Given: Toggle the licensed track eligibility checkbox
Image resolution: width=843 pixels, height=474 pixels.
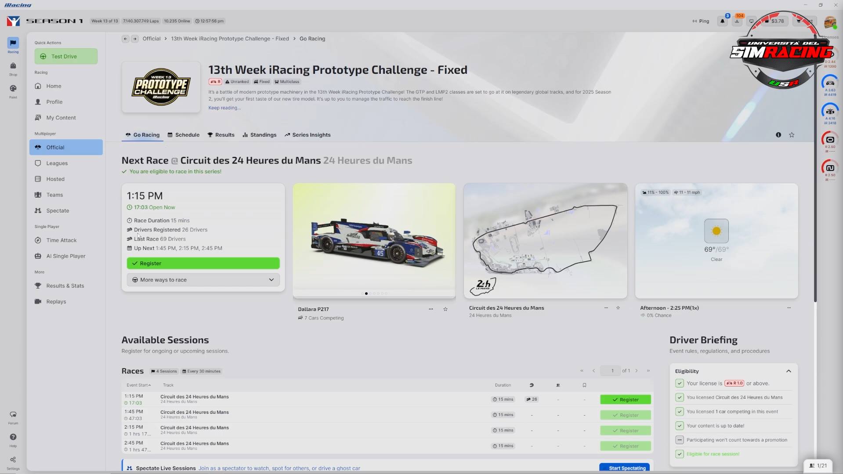Looking at the screenshot, I should [x=680, y=398].
